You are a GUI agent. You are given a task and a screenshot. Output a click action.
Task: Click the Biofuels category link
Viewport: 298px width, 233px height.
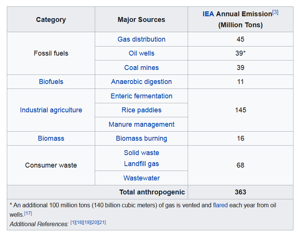tap(51, 82)
